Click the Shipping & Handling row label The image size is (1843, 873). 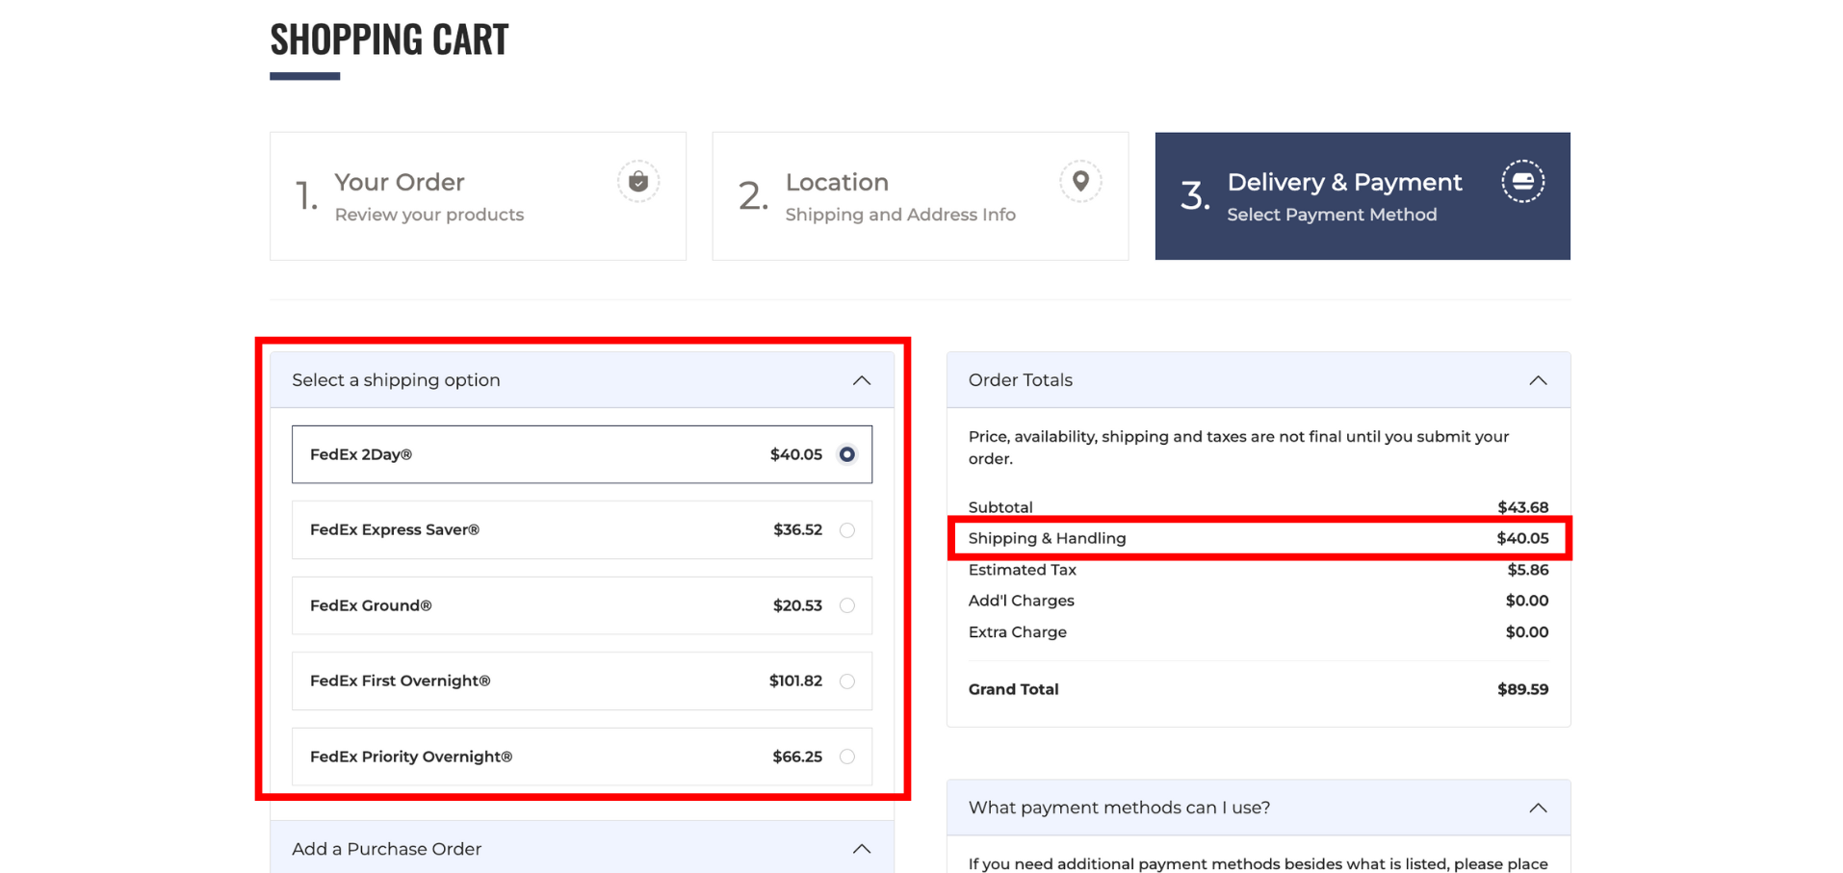pos(1047,538)
